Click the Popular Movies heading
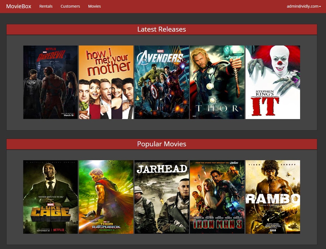This screenshot has width=326, height=249. tap(161, 144)
